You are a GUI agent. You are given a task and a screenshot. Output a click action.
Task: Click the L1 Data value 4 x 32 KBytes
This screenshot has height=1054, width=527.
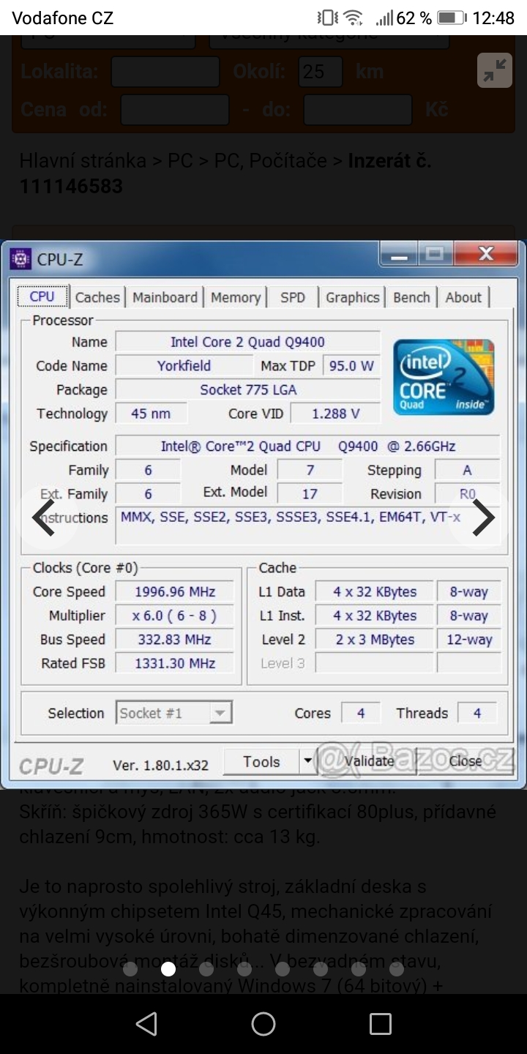pyautogui.click(x=375, y=591)
